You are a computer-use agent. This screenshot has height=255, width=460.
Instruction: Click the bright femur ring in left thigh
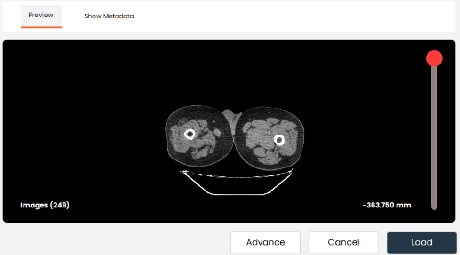pyautogui.click(x=190, y=134)
